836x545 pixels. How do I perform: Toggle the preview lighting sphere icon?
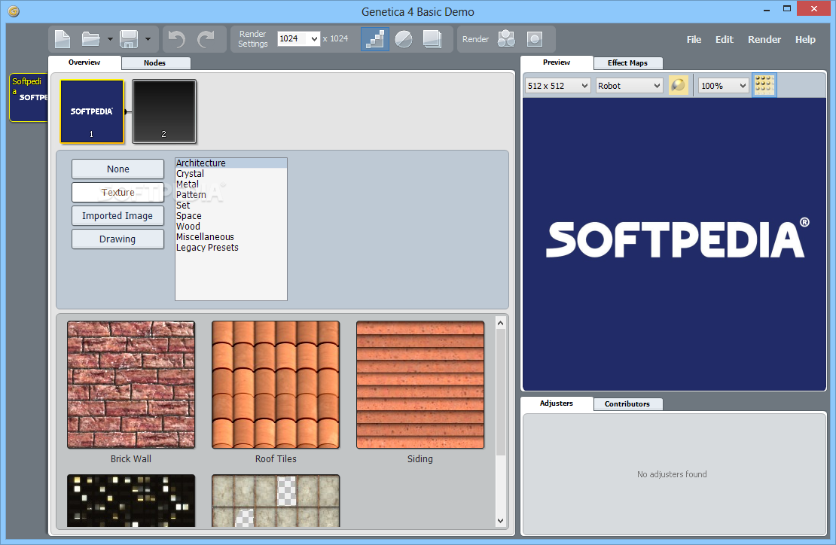coord(678,85)
